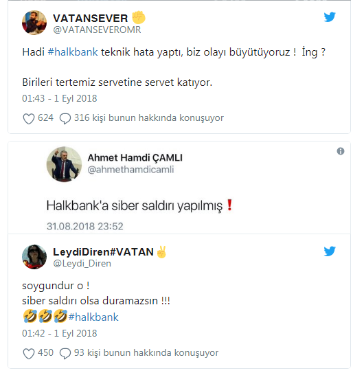Like the LeydiDiren tweet with heart icon
Image resolution: width=353 pixels, height=373 pixels.
pos(29,354)
